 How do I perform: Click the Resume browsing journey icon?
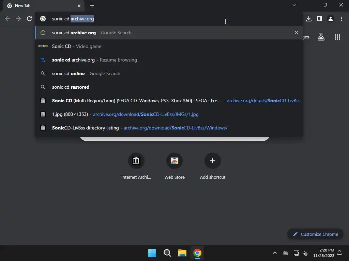point(43,60)
